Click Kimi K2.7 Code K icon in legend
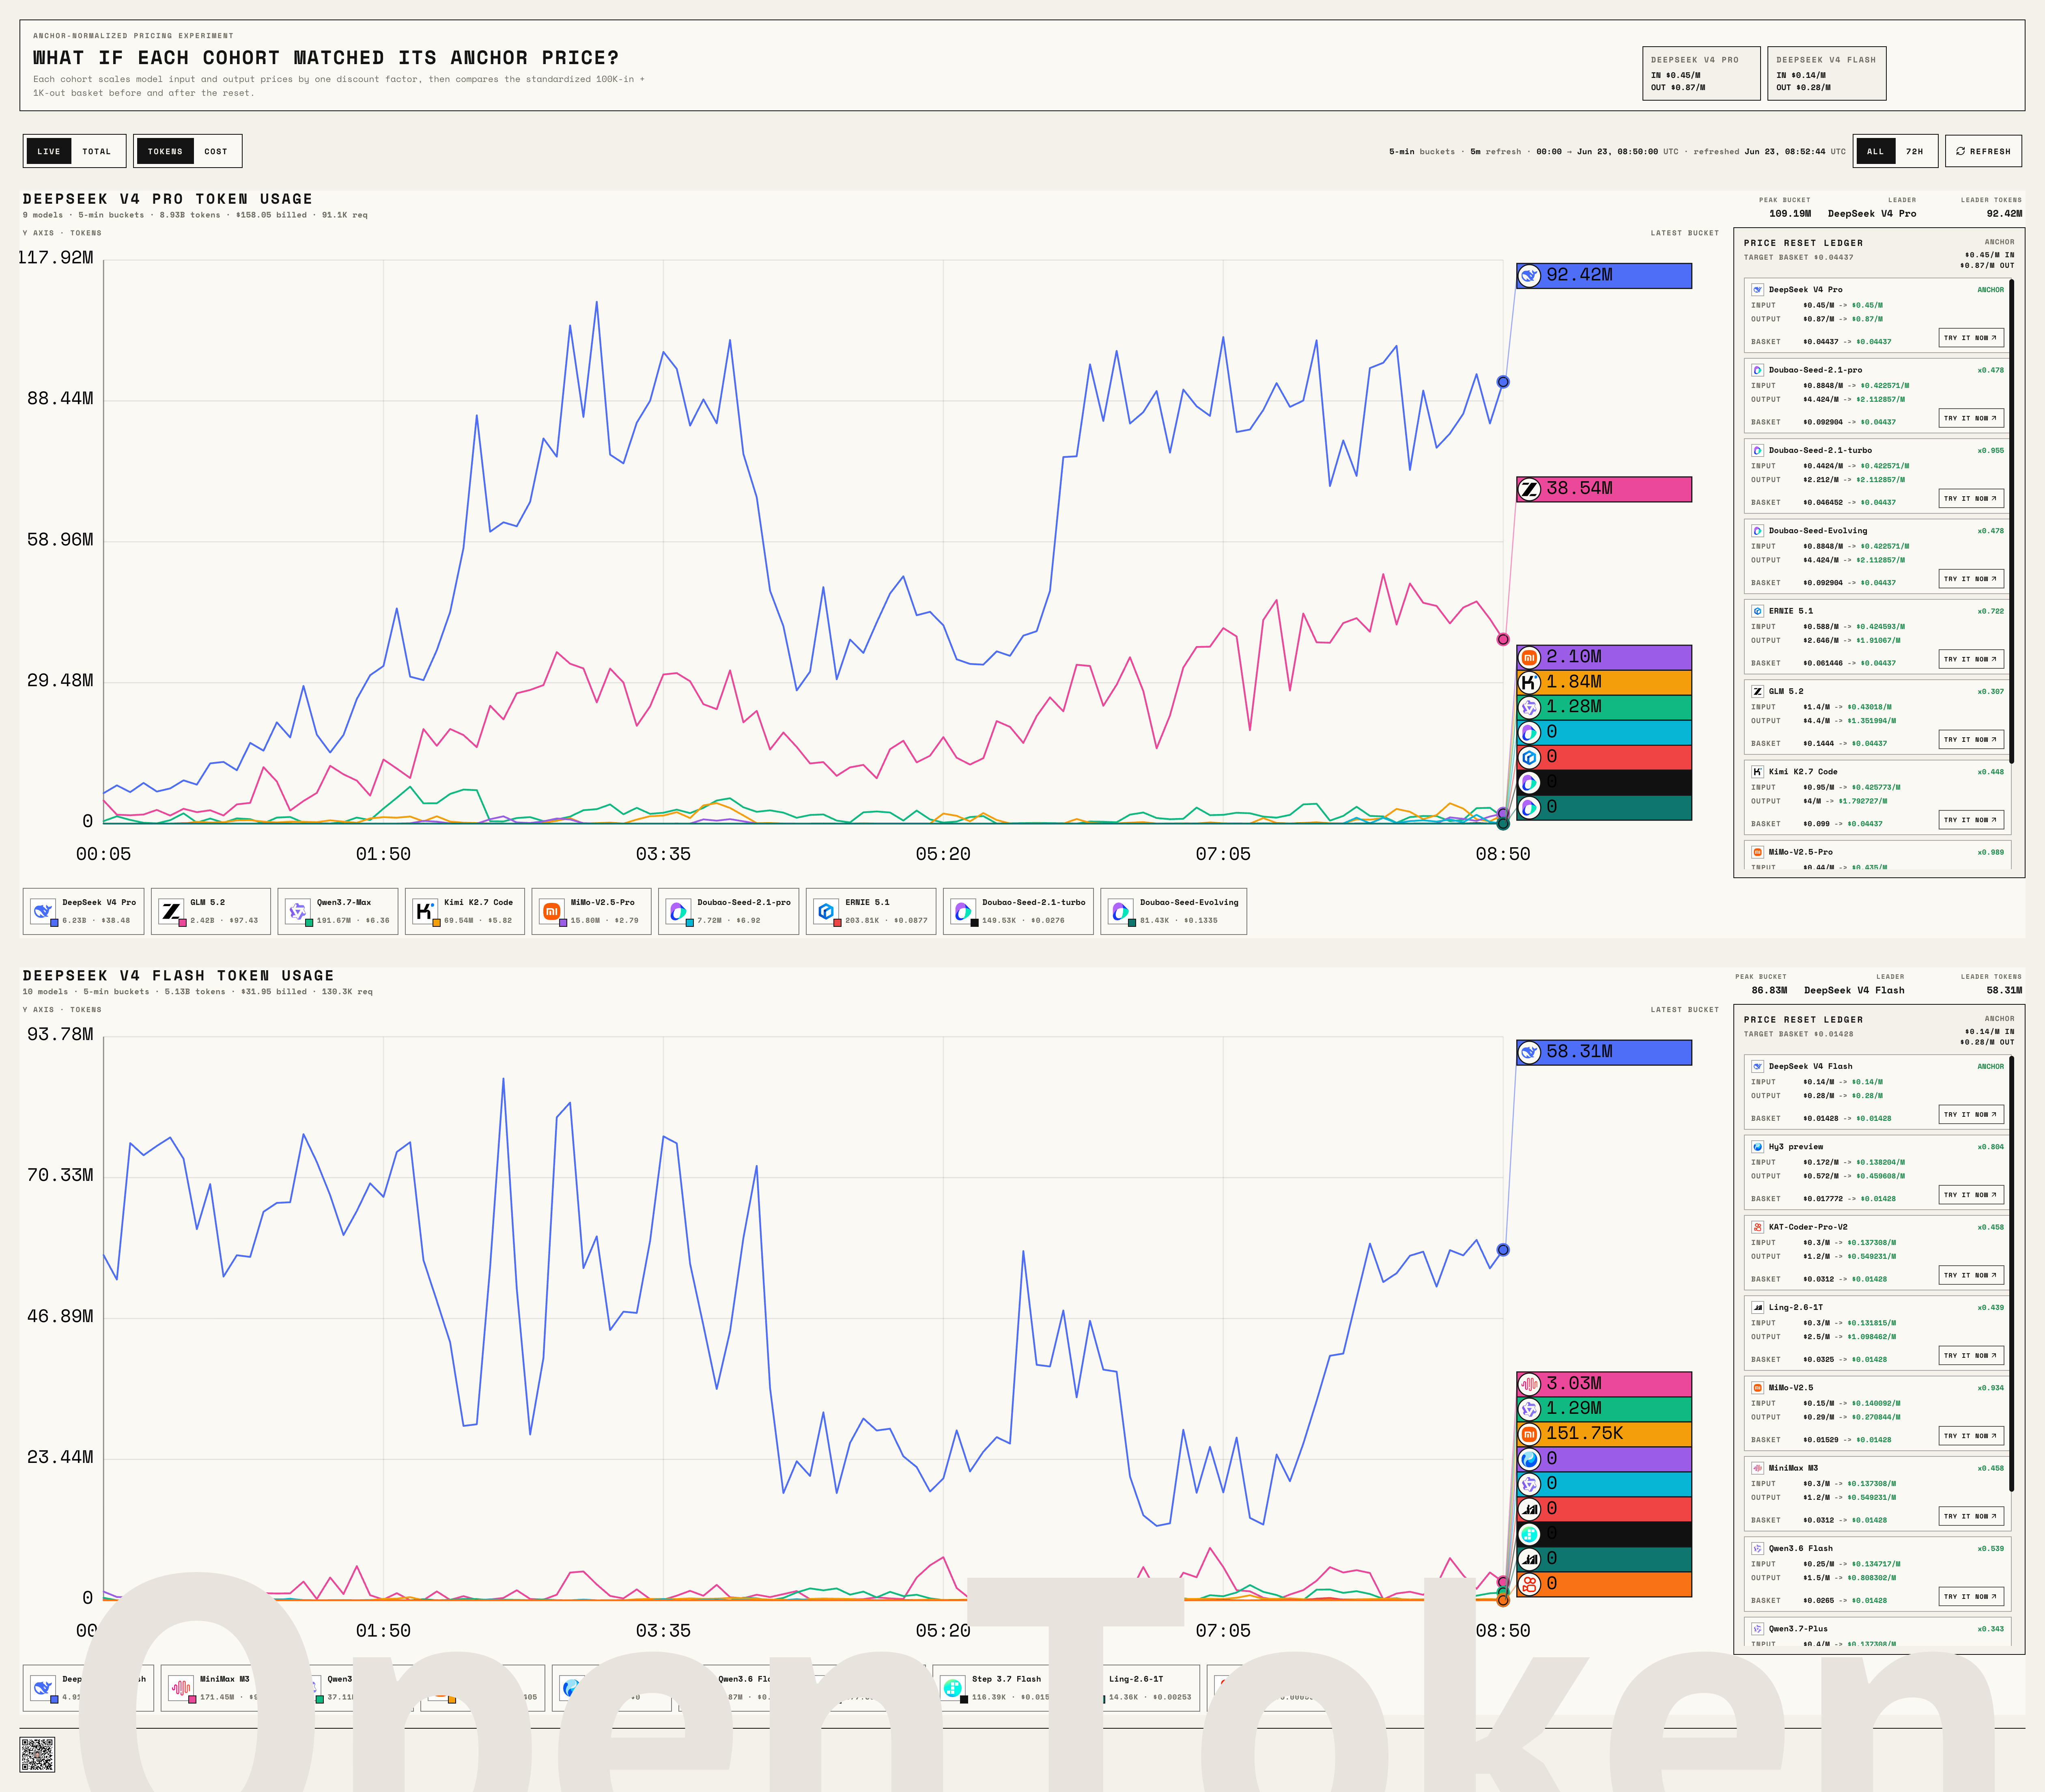 (424, 911)
